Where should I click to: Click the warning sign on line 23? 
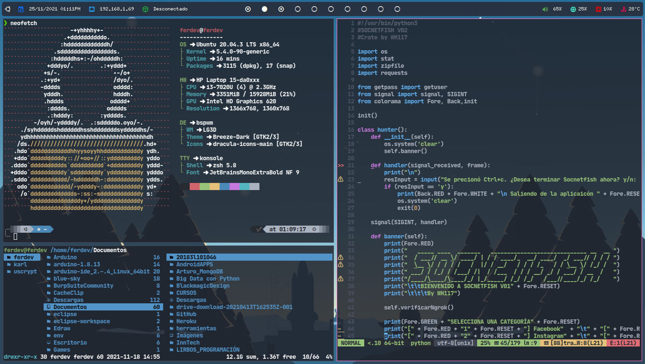coord(341,180)
